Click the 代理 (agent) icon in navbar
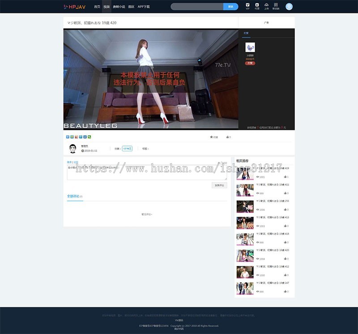The image size is (358, 334). (x=257, y=6)
